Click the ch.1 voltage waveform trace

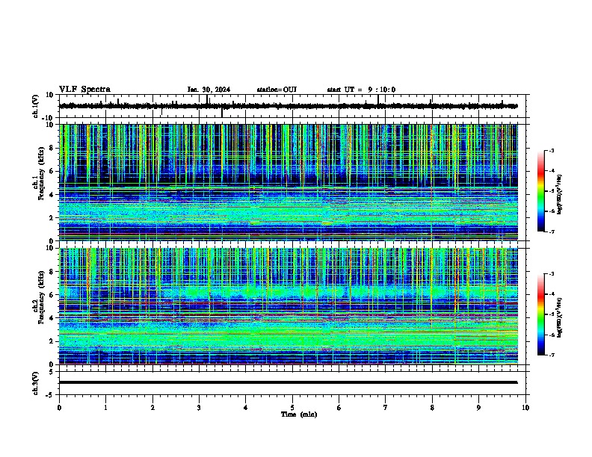click(x=288, y=106)
